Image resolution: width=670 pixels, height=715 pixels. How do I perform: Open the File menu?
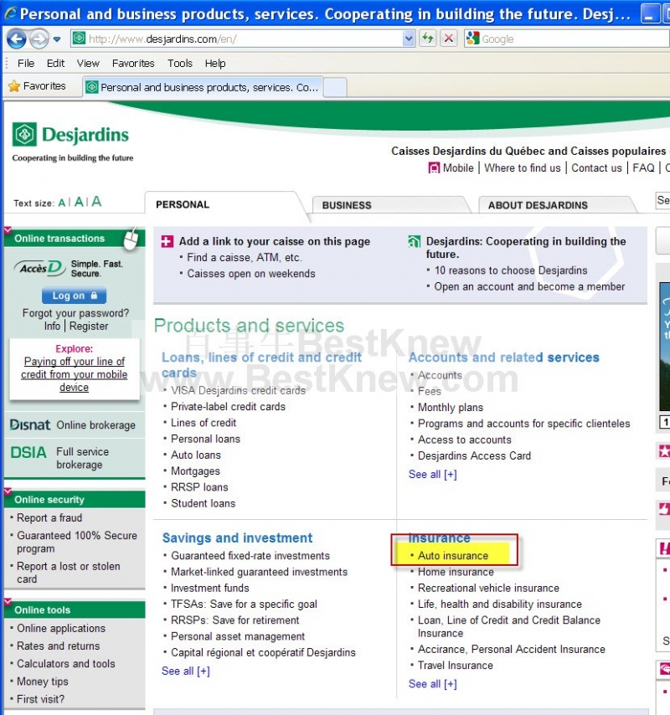(26, 64)
